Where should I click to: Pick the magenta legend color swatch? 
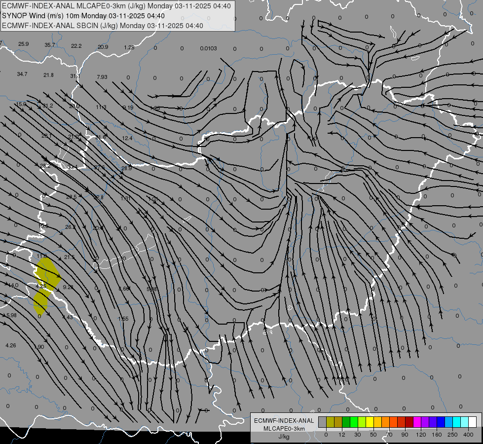tap(417, 422)
